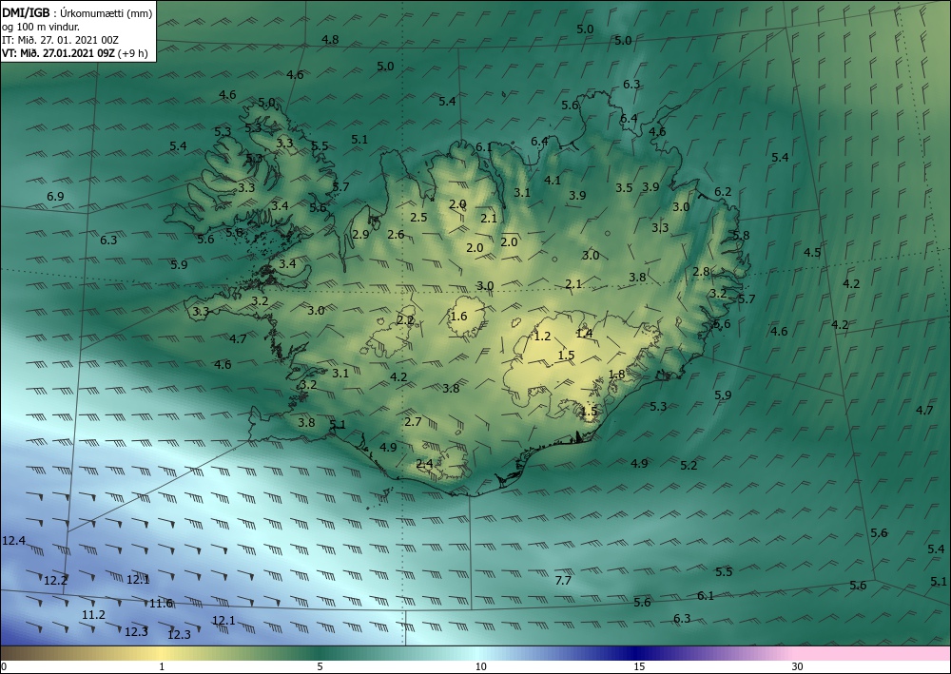Click the 7.7 value south of Iceland
Screen dimensions: 951x674
[x=563, y=580]
